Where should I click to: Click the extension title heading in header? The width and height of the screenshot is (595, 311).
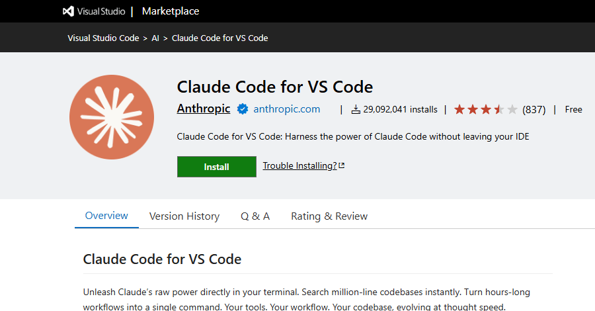[275, 87]
